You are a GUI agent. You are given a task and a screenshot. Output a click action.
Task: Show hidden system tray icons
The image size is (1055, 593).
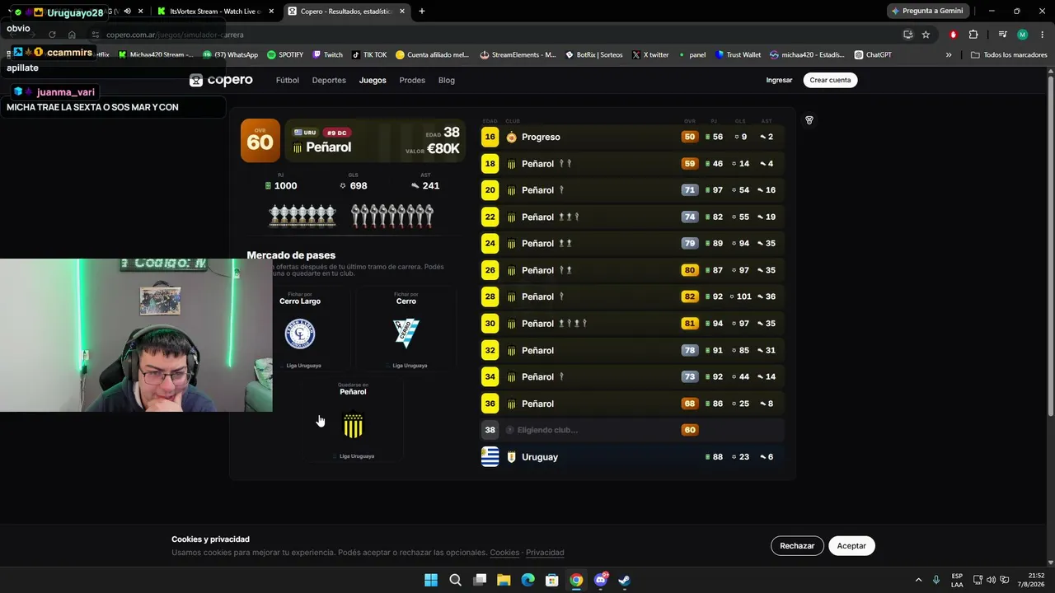point(918,580)
